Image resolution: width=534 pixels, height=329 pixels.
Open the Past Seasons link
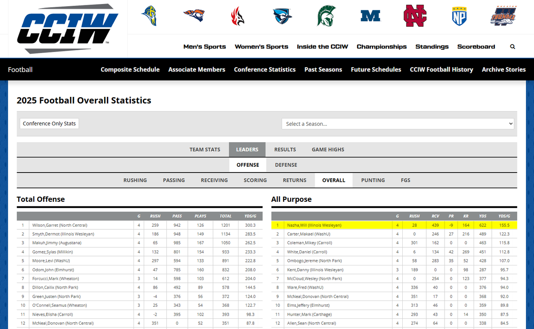tap(323, 69)
